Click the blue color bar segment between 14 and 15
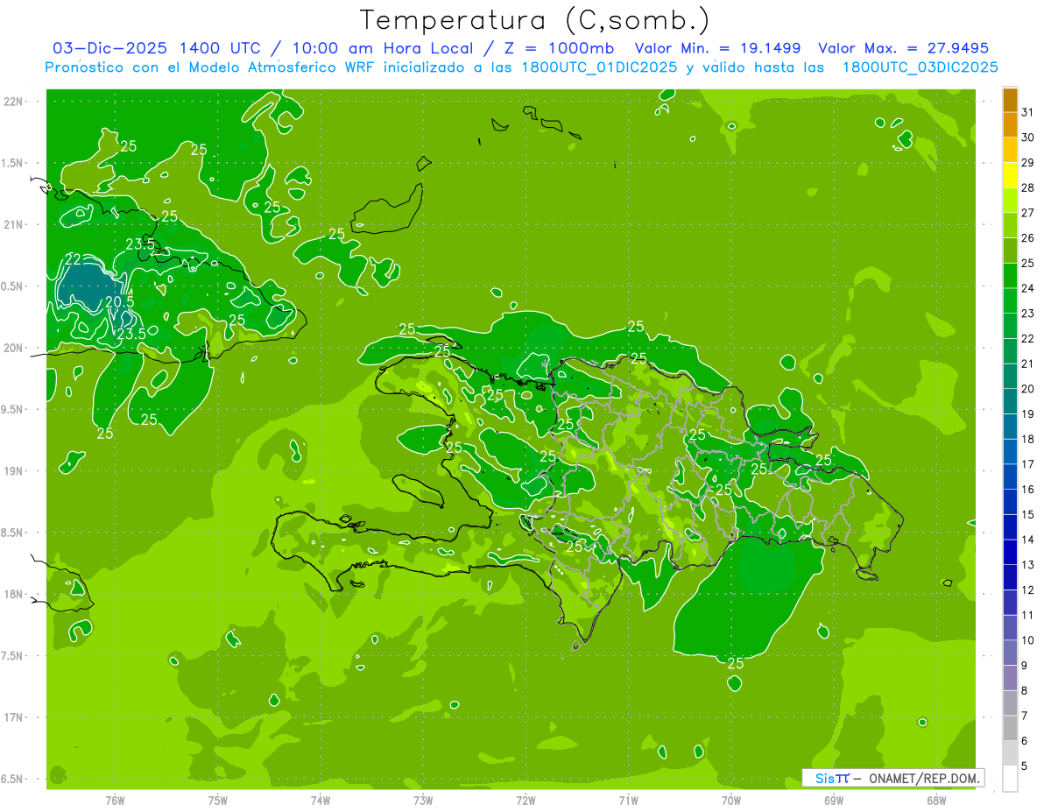Viewport: 1051px width, 812px height. [1010, 527]
